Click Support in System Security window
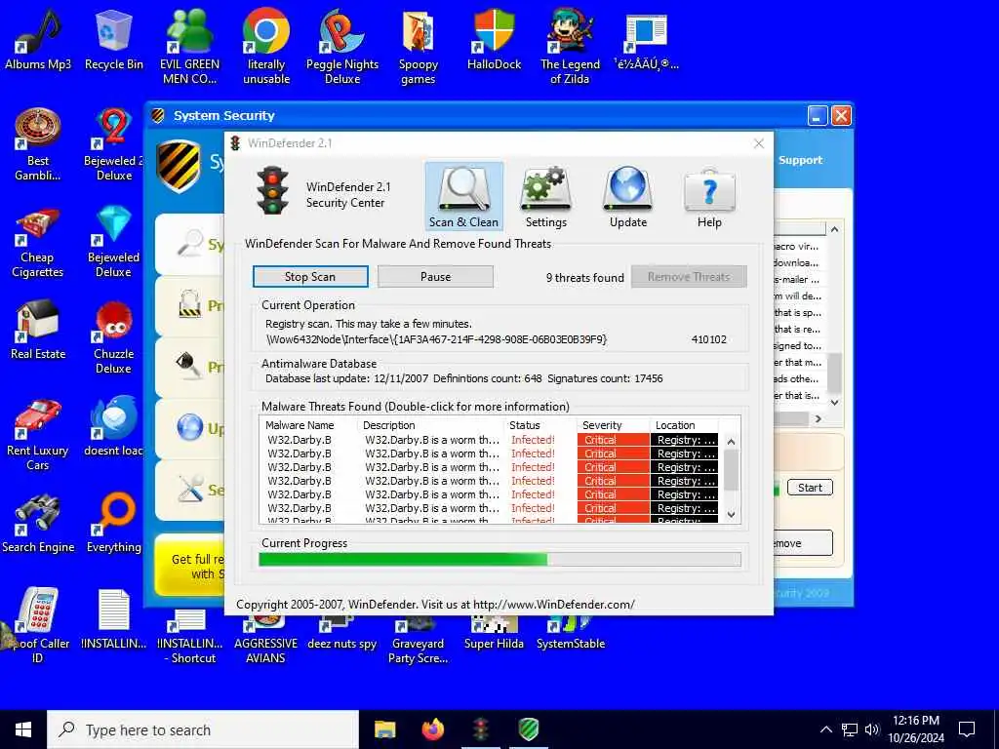 click(800, 161)
